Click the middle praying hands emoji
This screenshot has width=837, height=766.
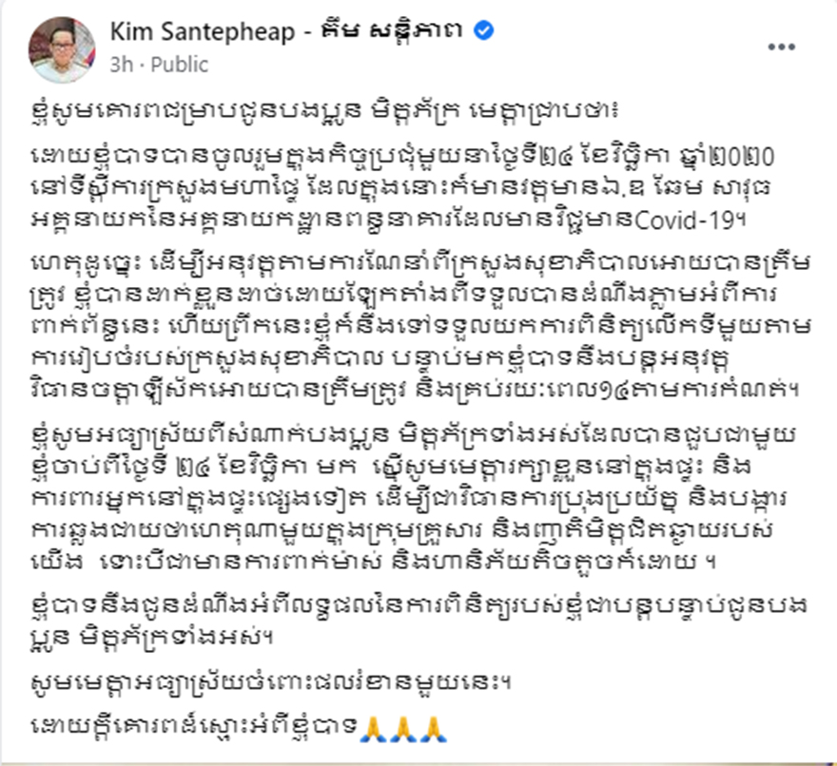pyautogui.click(x=403, y=729)
